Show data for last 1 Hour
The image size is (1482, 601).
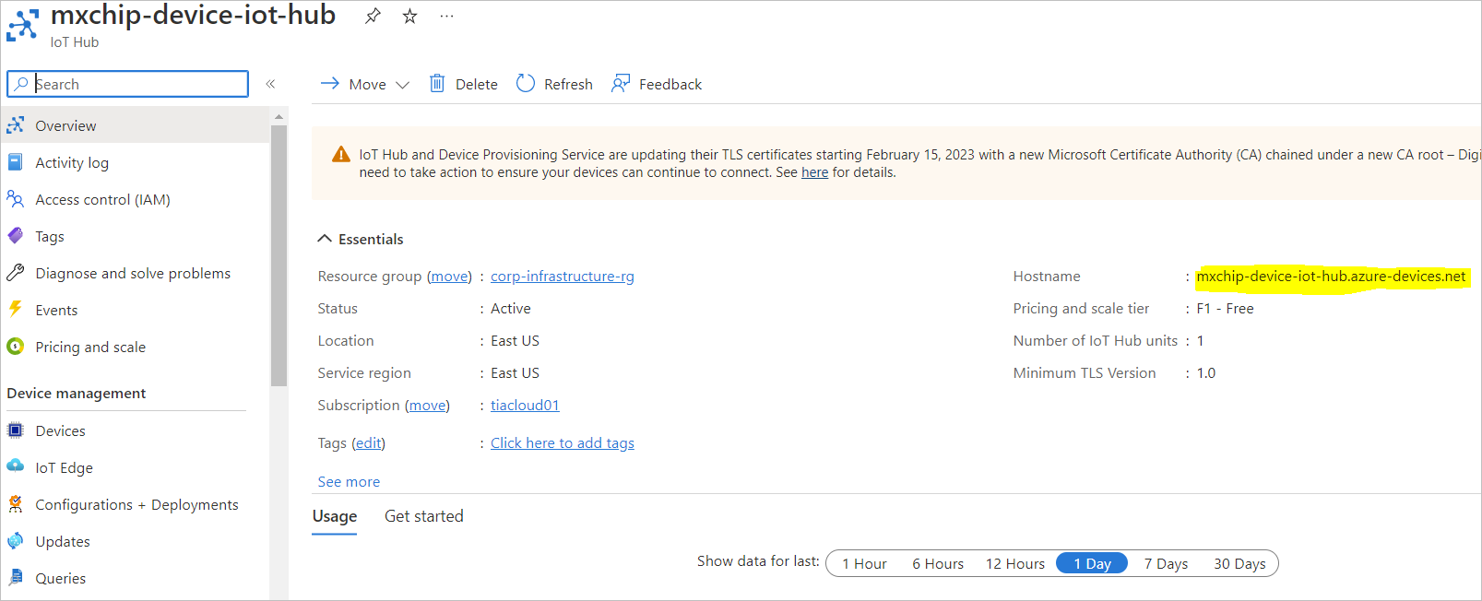click(x=864, y=564)
